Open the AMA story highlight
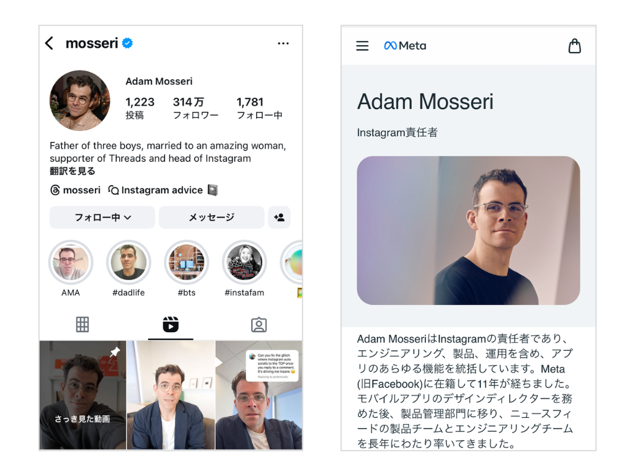The width and height of the screenshot is (635, 476). point(71,268)
